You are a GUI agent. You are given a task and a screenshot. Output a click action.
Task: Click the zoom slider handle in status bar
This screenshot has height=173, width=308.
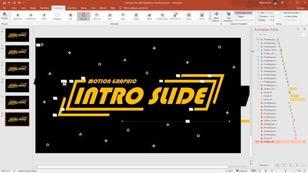click(x=285, y=171)
